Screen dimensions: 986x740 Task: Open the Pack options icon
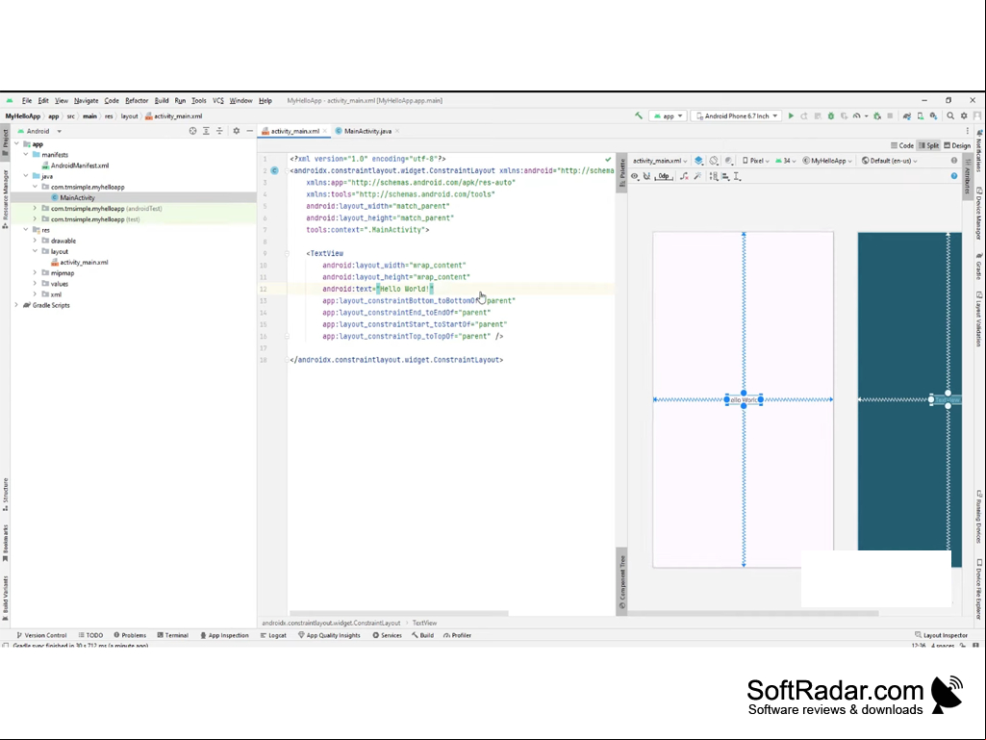(714, 176)
